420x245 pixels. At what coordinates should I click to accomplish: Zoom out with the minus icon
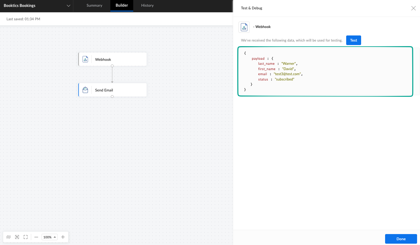coord(36,237)
